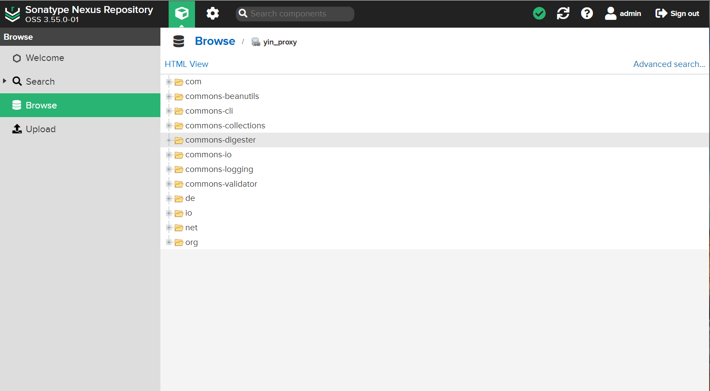Click the folder icon next to net
Viewport: 710px width, 391px height.
point(179,228)
